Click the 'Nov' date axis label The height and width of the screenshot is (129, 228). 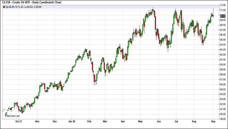click(37, 121)
